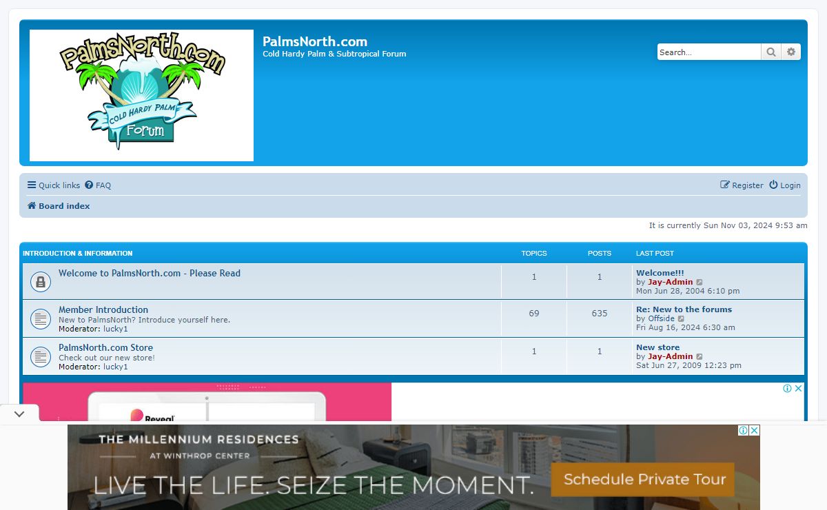
Task: Click 'New to PalmsNorth? Introduce yourself here.' description
Action: (145, 320)
